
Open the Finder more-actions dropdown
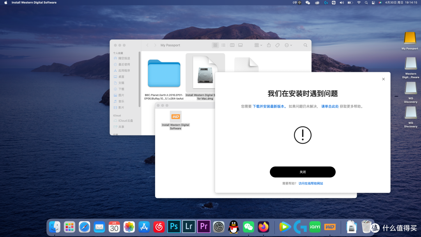pos(288,45)
